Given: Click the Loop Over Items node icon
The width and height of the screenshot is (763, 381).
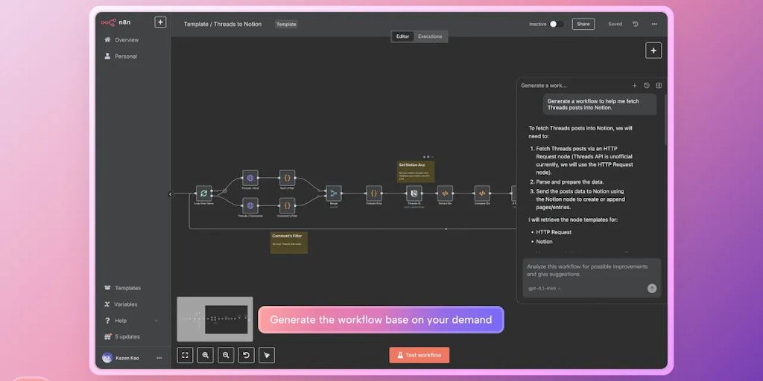Looking at the screenshot, I should 203,193.
